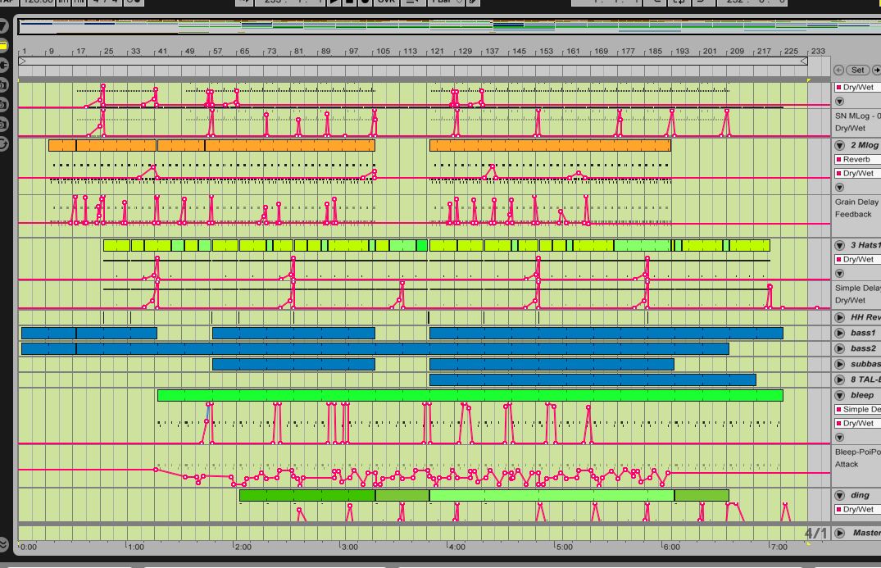This screenshot has width=881, height=568.
Task: Open the yellow Live device browser icon
Action: click(2, 46)
